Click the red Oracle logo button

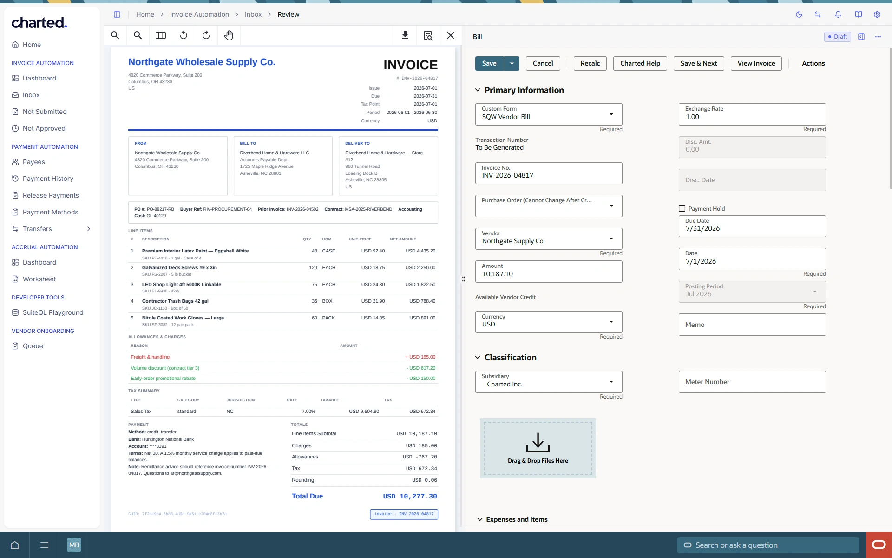coord(879,545)
